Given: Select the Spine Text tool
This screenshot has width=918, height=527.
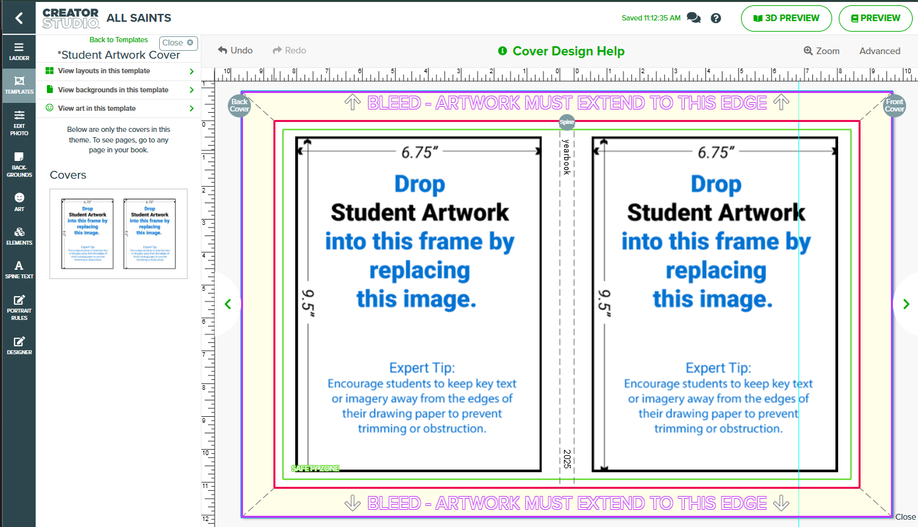Looking at the screenshot, I should 18,269.
